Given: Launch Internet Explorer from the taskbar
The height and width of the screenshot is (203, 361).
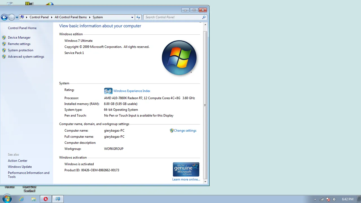Looking at the screenshot, I should (21, 199).
